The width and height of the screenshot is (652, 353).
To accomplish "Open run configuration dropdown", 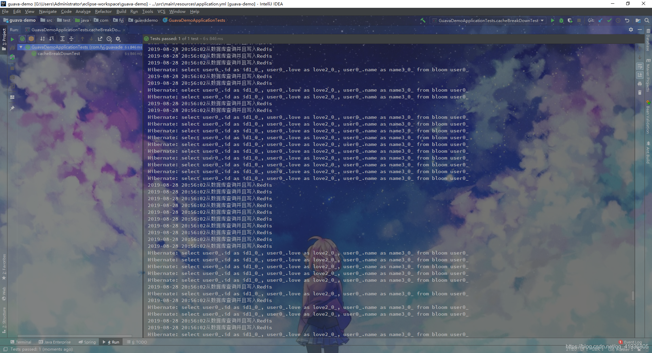I will pos(488,20).
